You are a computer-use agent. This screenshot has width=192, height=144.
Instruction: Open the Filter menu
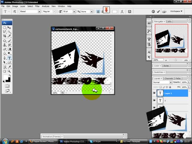point(37,6)
